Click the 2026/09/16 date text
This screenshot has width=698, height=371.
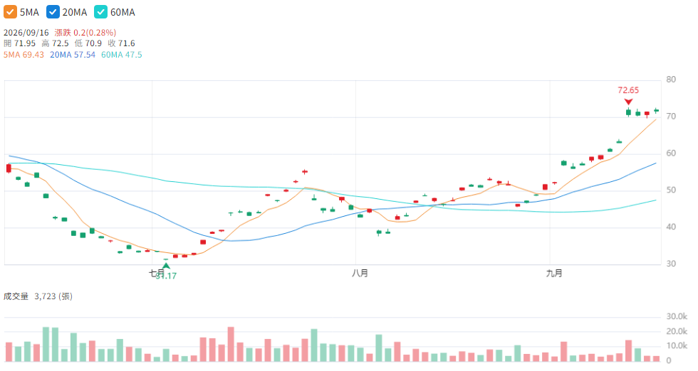26,33
